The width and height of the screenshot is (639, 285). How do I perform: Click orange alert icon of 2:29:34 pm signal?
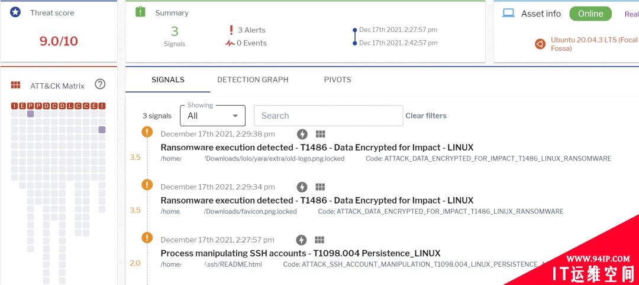tap(147, 185)
